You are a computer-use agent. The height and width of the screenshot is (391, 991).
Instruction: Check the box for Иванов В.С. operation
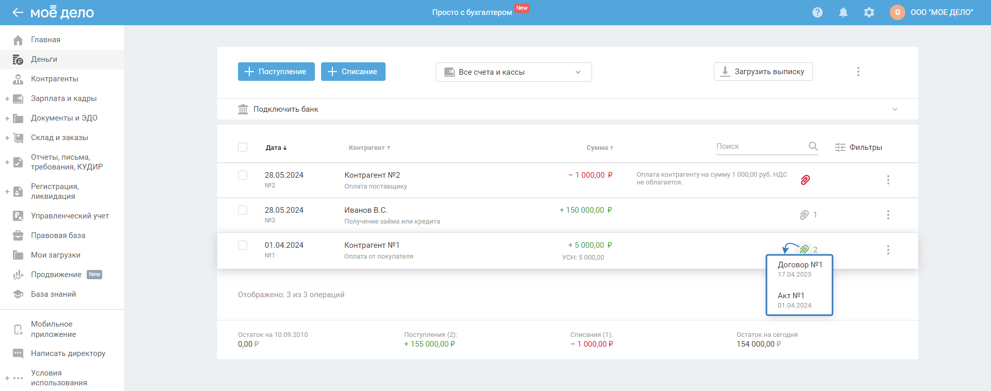coord(243,210)
